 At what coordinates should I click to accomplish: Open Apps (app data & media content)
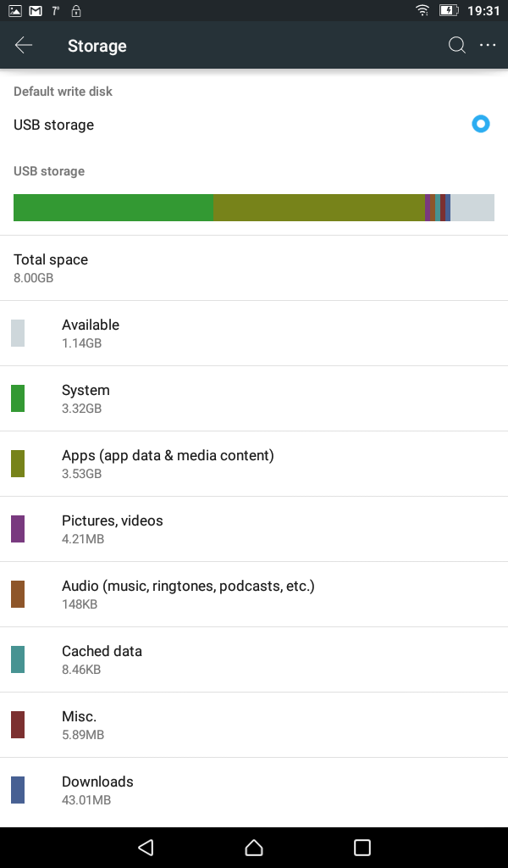(254, 464)
